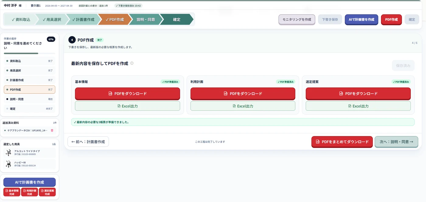Viewport: 426px width, 202px height.
Task: Go to the 説明・同意 step in stepper
Action: click(146, 19)
